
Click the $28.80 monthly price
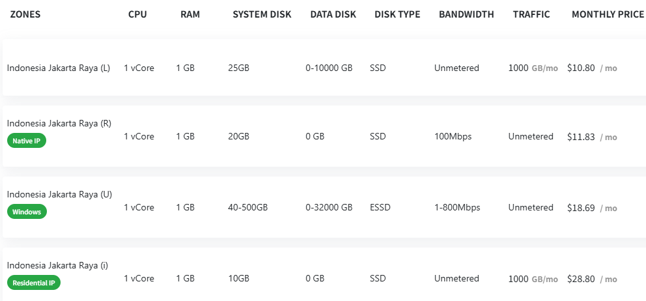(x=581, y=279)
